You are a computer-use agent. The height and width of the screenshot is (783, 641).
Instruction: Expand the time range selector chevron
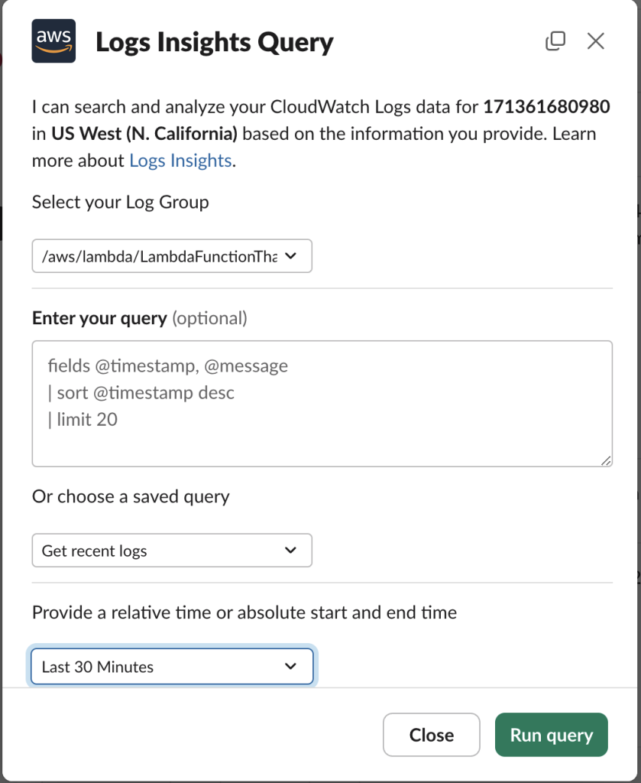click(x=290, y=666)
